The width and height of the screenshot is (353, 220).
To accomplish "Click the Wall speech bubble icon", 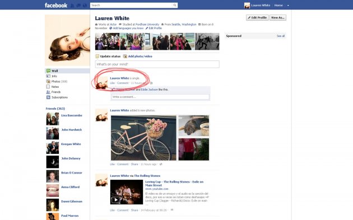I will [48, 71].
